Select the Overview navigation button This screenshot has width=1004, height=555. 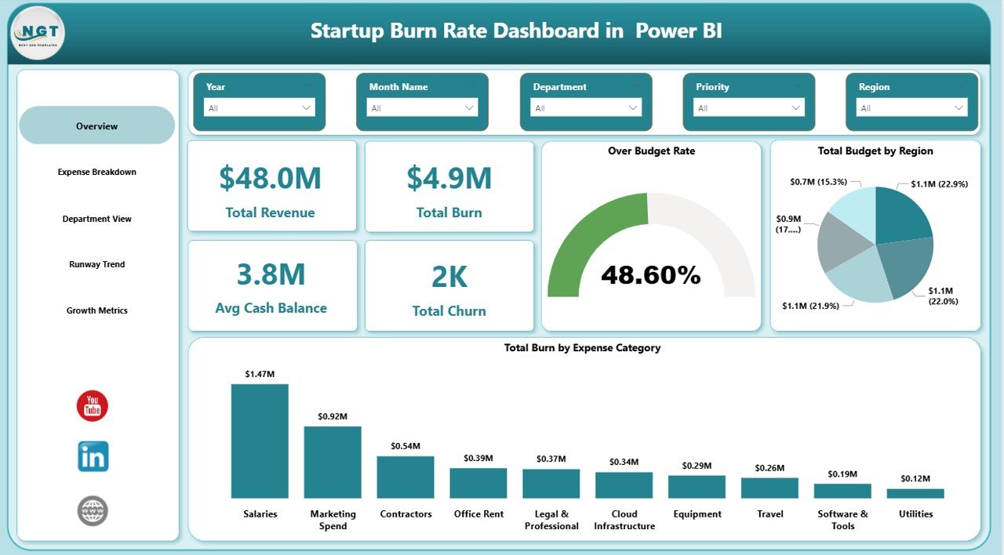point(96,125)
